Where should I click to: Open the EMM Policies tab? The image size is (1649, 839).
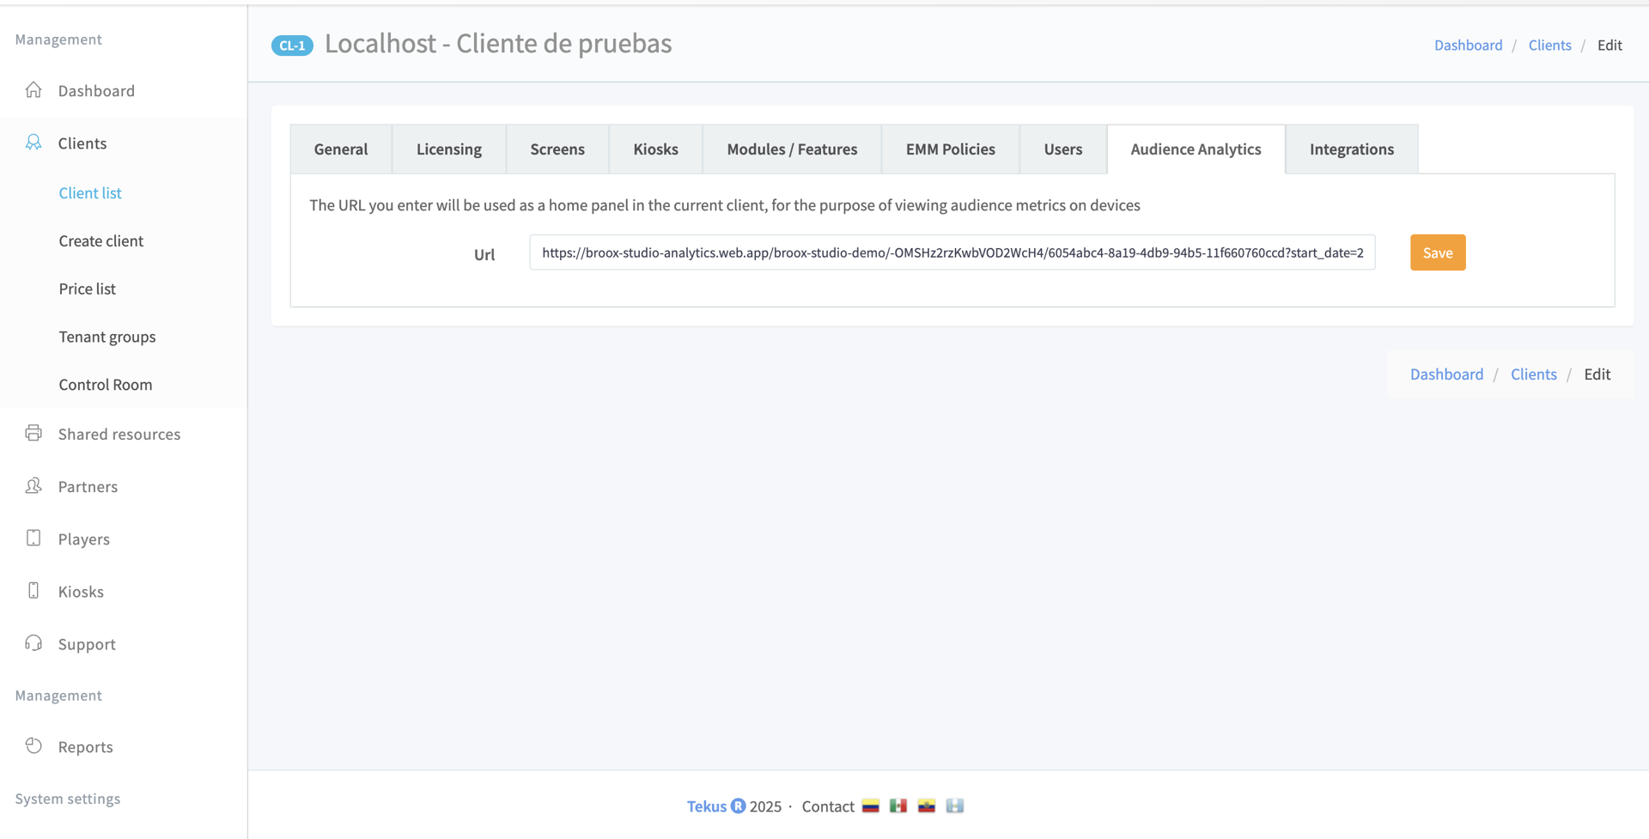(950, 149)
